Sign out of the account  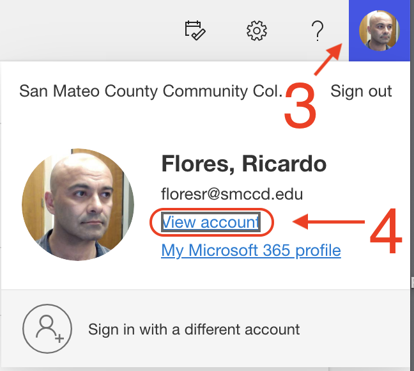(x=361, y=91)
